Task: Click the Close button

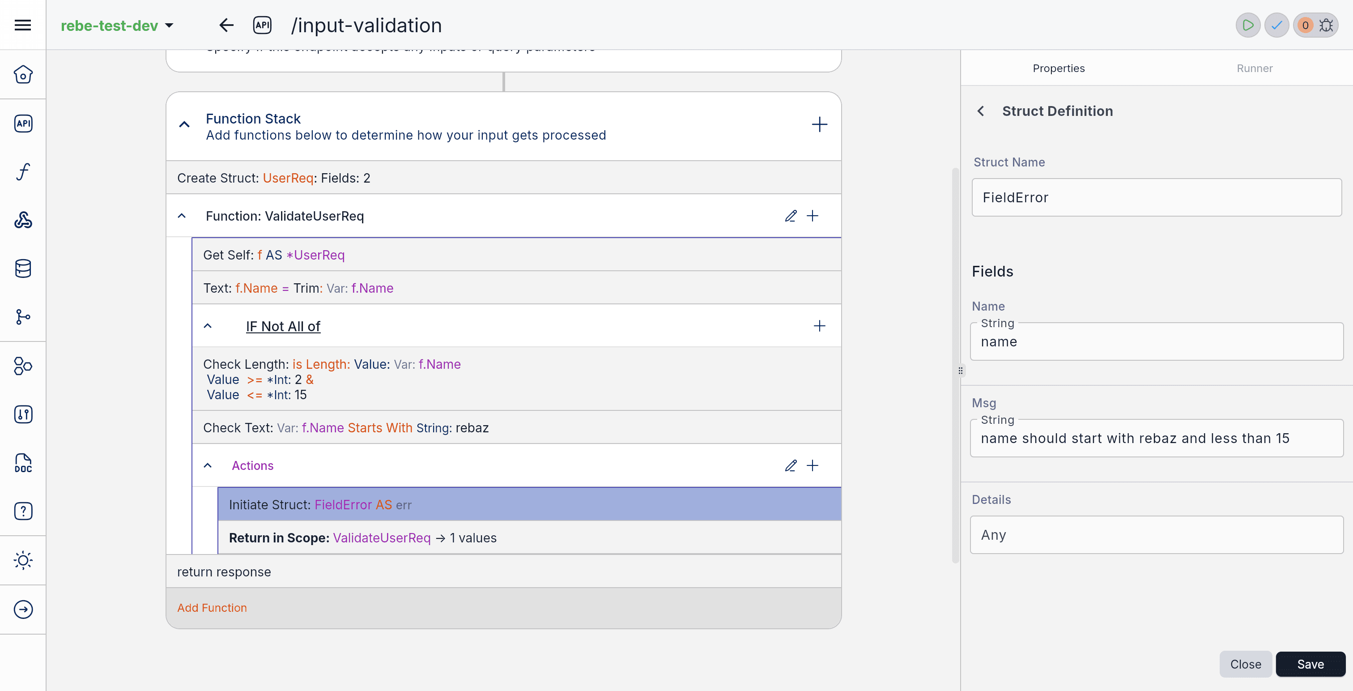Action: (1245, 664)
